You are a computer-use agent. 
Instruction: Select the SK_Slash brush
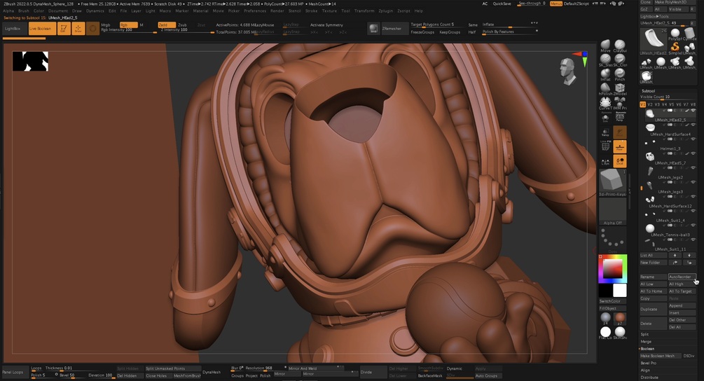coord(605,61)
